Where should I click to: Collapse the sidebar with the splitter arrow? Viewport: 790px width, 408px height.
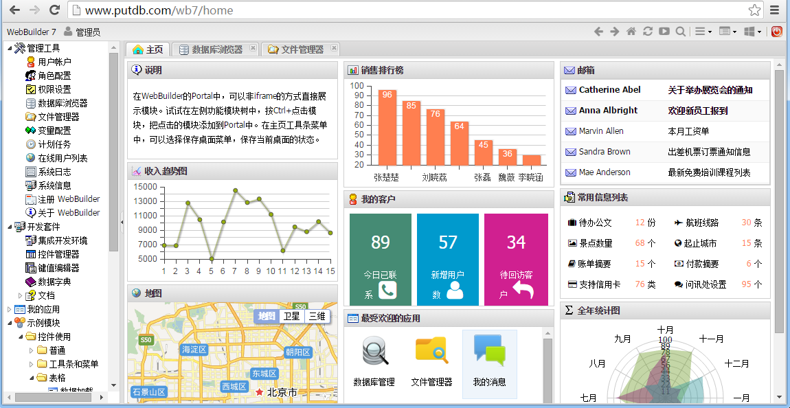click(122, 223)
